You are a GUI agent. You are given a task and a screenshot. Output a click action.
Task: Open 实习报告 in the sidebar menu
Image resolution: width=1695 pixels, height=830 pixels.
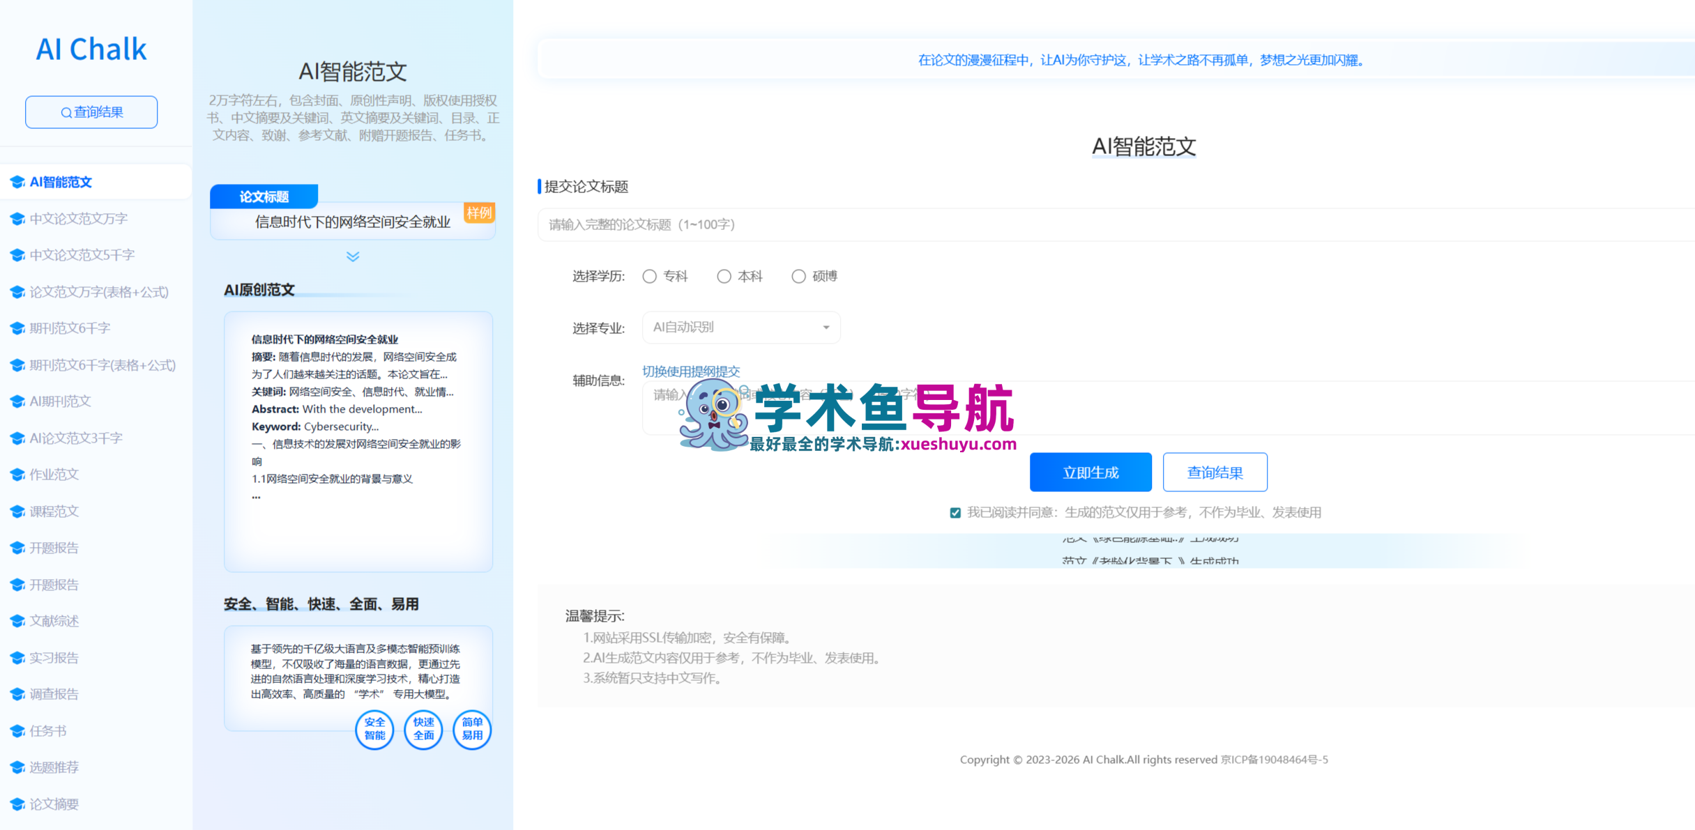coord(54,658)
